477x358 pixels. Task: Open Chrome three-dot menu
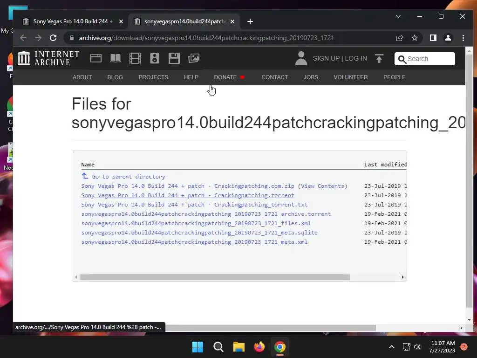(463, 38)
